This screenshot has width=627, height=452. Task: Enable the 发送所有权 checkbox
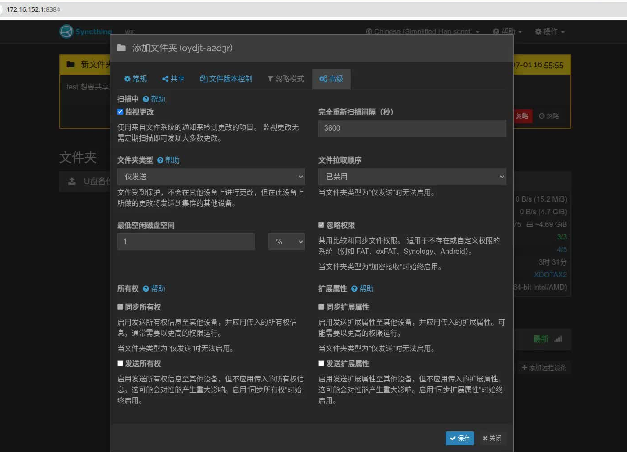point(120,363)
